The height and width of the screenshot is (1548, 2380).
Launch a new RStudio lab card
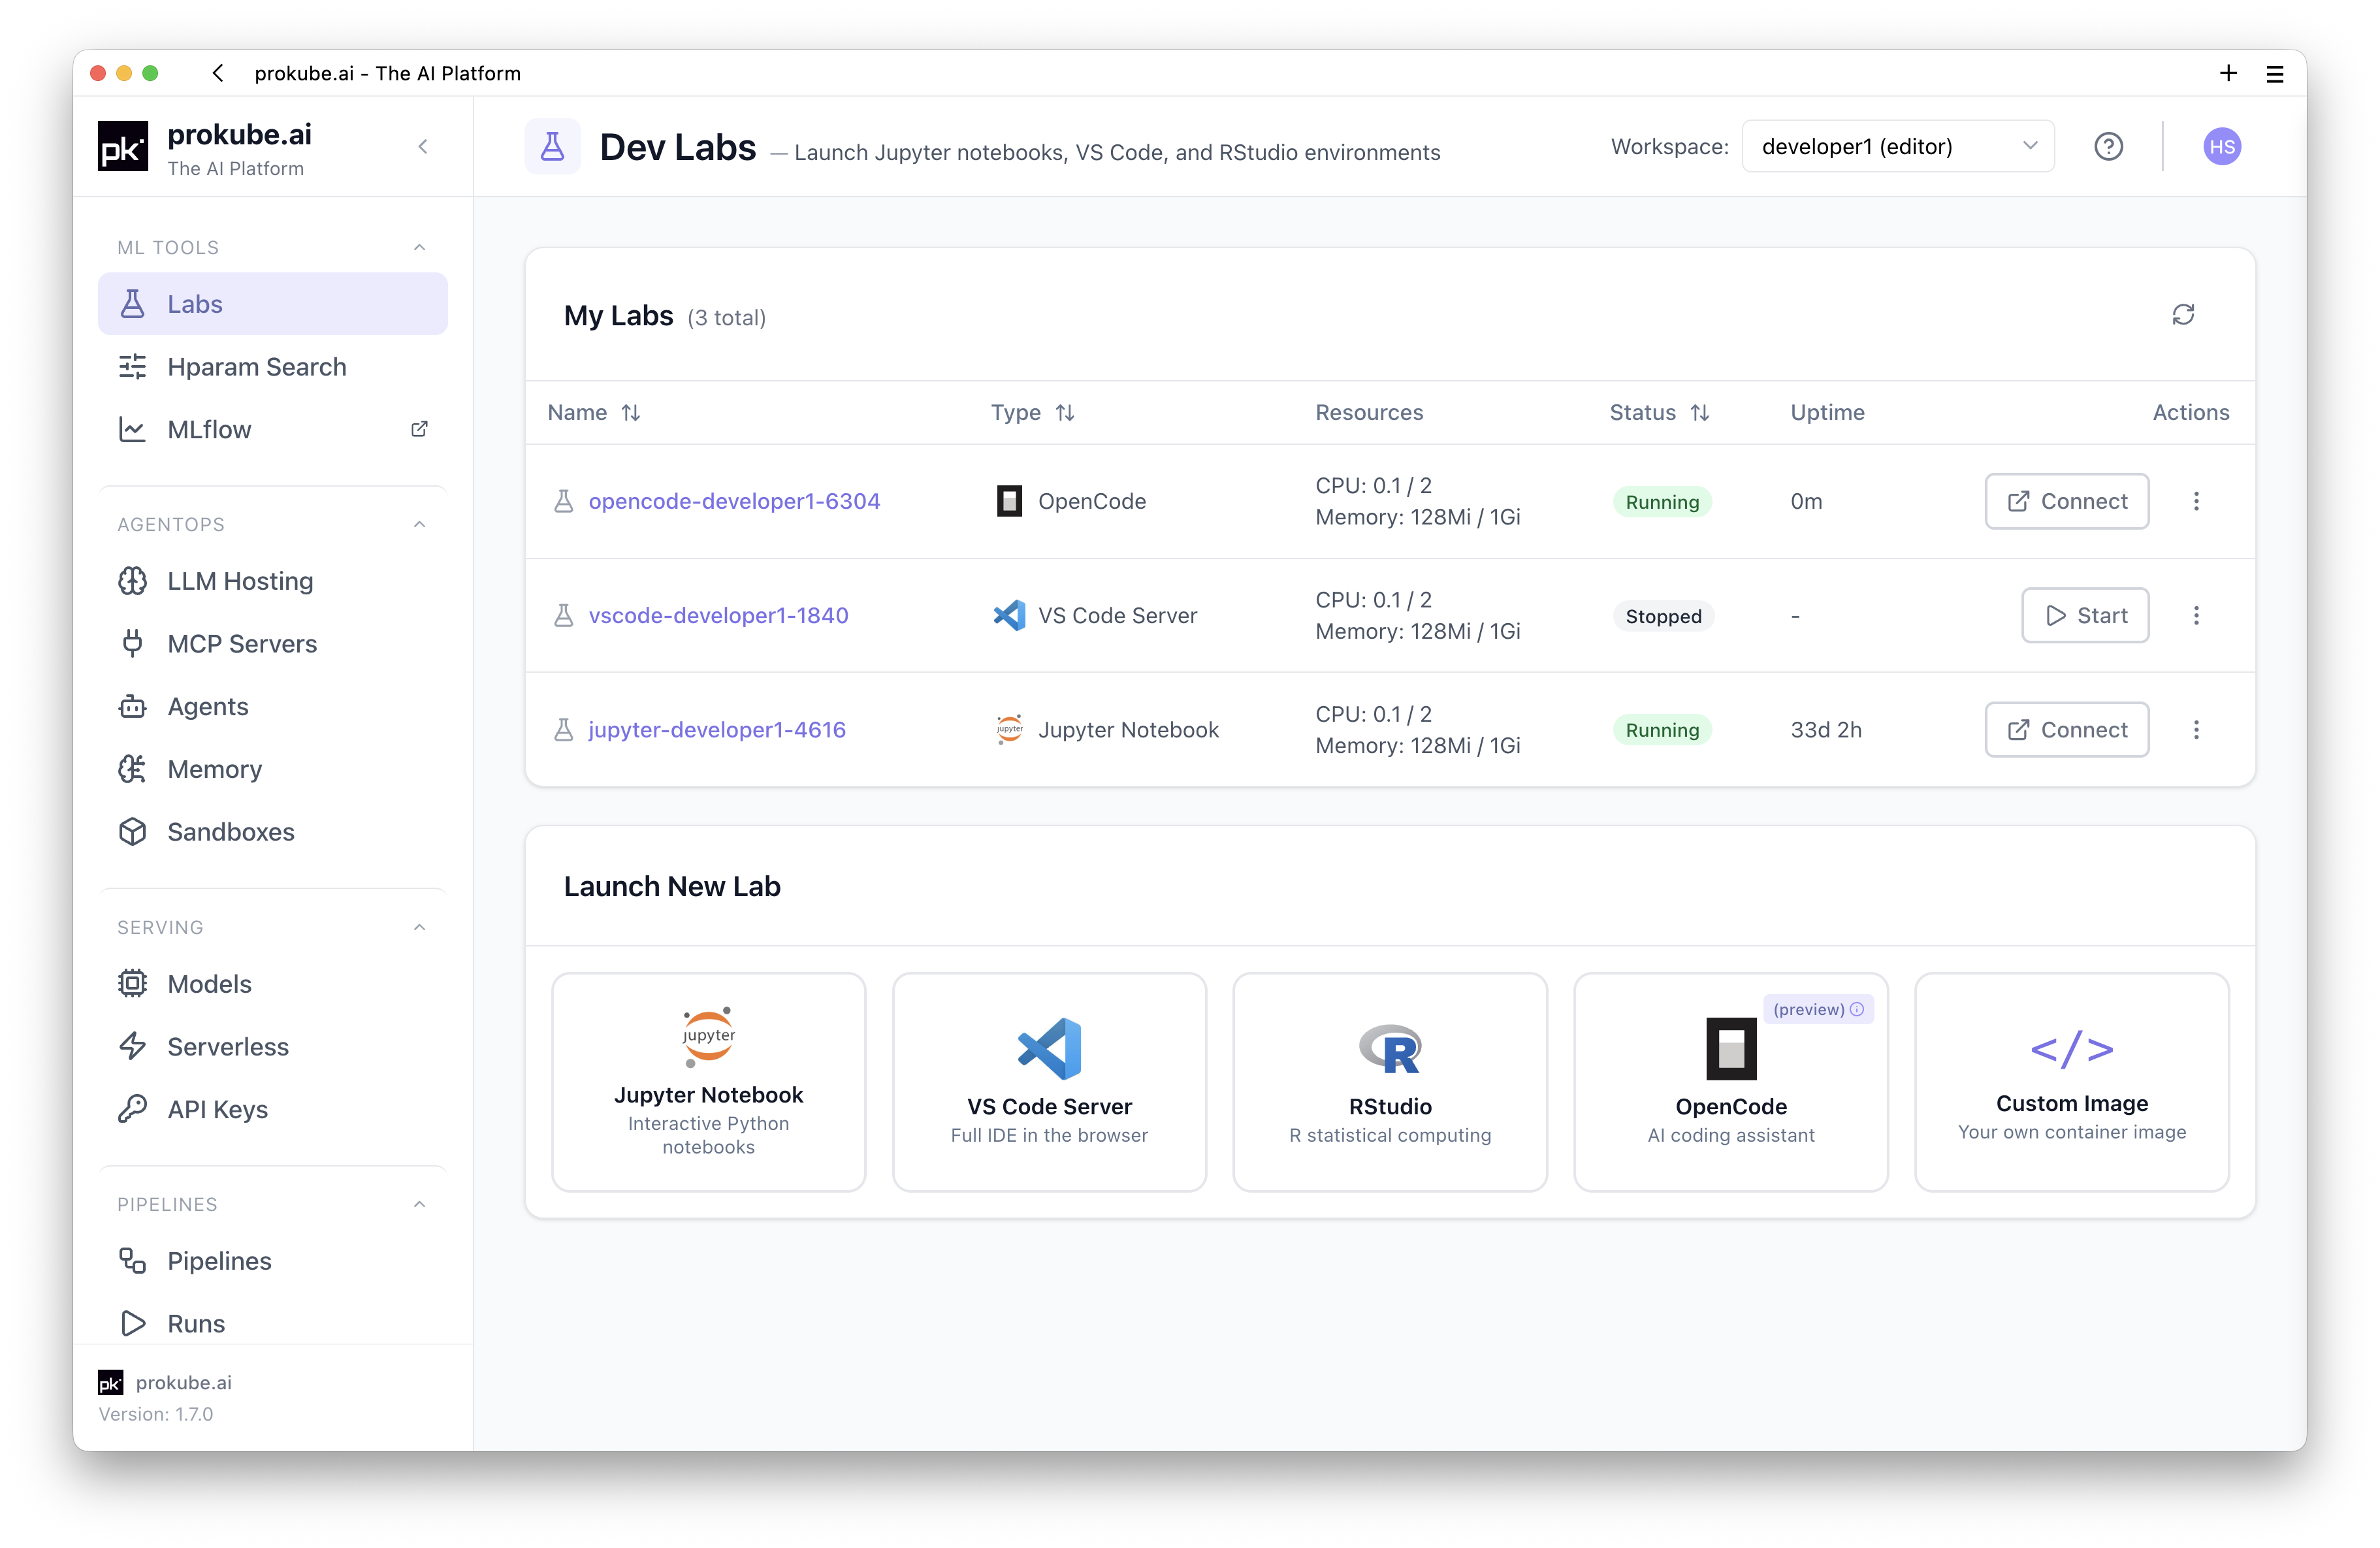1389,1082
